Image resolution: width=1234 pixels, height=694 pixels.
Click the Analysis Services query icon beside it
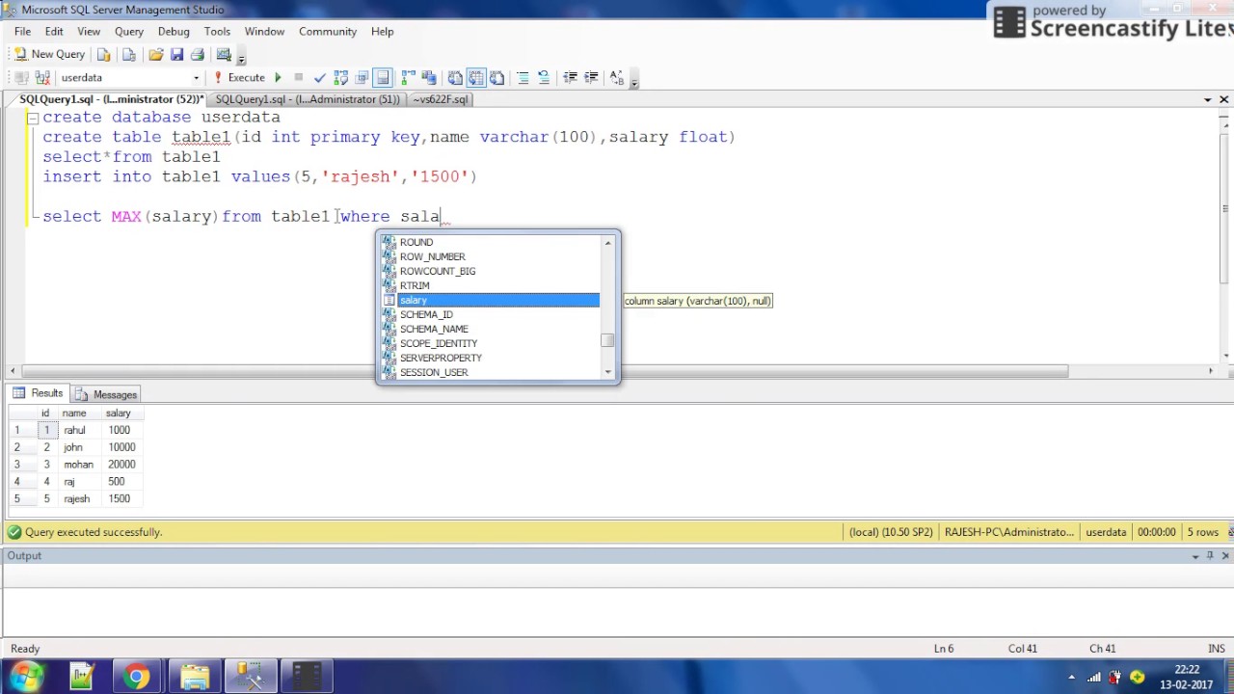[x=129, y=55]
